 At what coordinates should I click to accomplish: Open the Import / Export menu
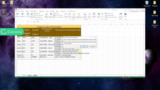click(51, 15)
